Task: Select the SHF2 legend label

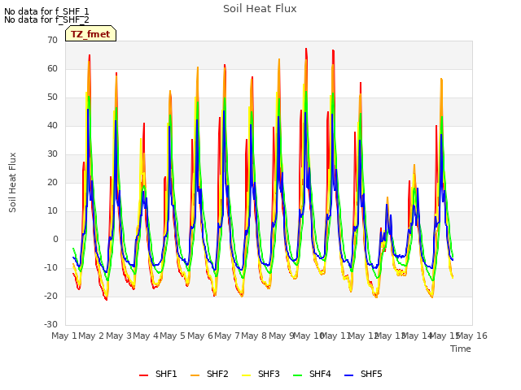Action: [x=217, y=374]
